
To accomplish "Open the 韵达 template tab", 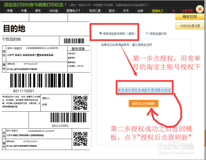I will [x=112, y=11].
